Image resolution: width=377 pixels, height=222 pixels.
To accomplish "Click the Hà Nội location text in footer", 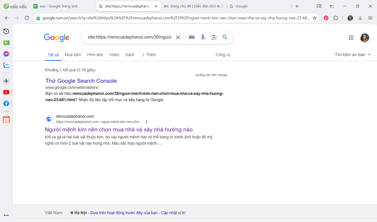I will [x=81, y=213].
